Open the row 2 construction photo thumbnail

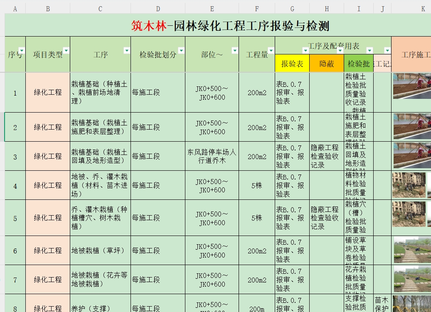(412, 126)
